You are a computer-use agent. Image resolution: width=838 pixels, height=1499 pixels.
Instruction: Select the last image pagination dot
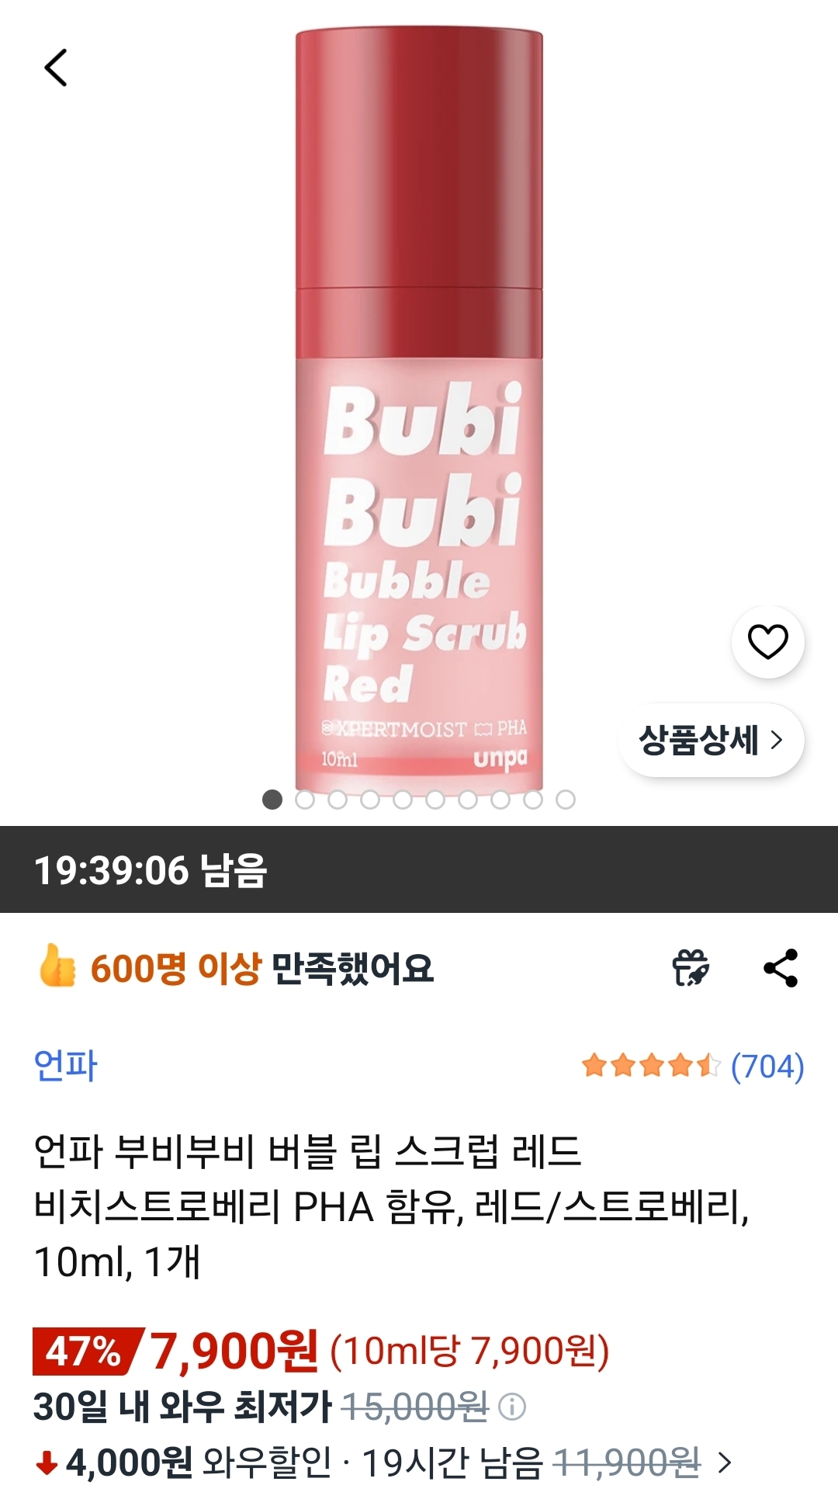[x=566, y=800]
